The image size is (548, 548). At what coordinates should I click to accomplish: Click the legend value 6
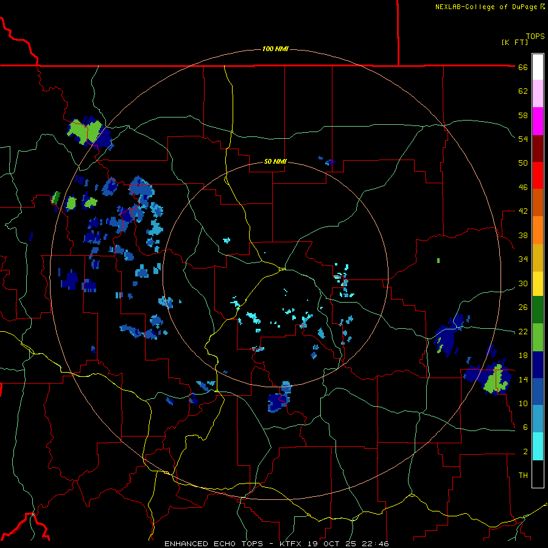[525, 427]
